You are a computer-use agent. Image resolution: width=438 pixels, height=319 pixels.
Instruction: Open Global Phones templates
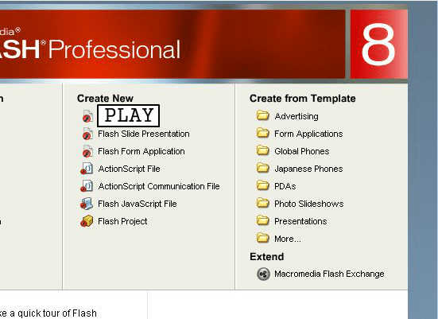click(x=302, y=151)
